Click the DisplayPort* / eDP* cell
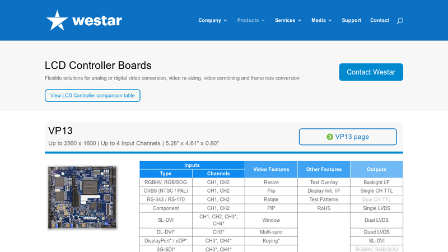 tap(166, 241)
